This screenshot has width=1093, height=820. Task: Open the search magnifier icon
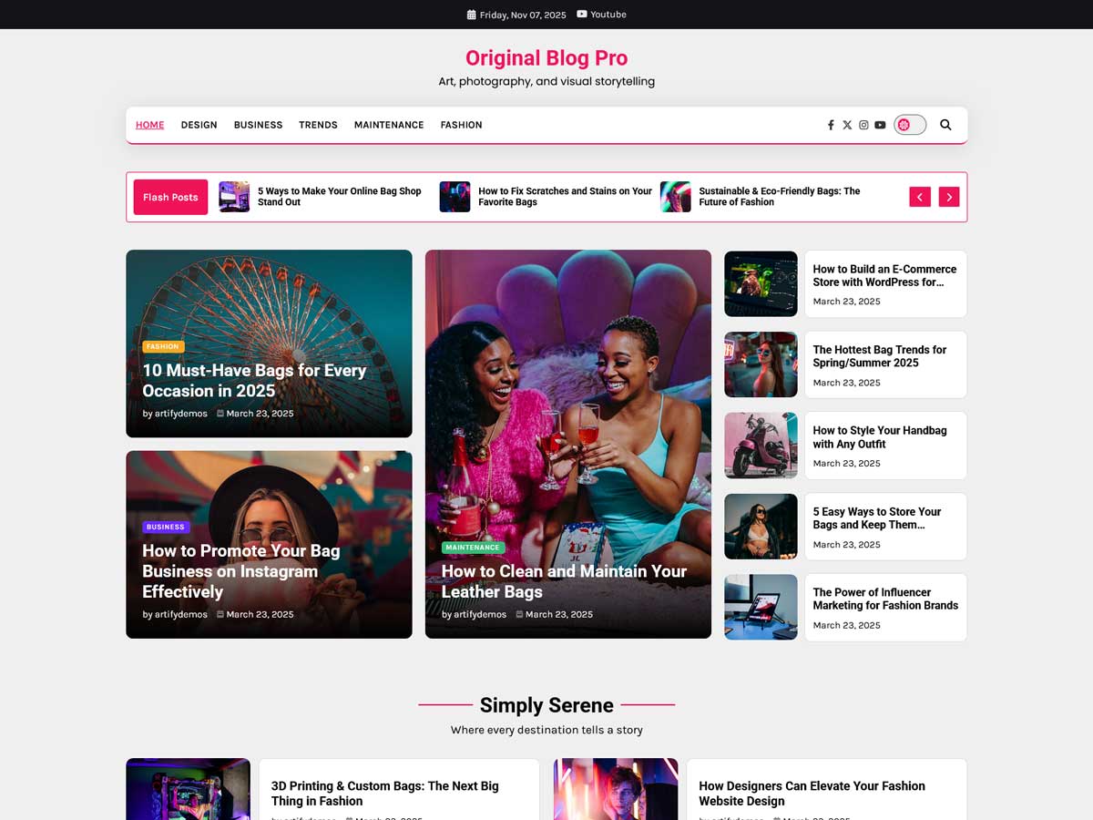click(945, 125)
